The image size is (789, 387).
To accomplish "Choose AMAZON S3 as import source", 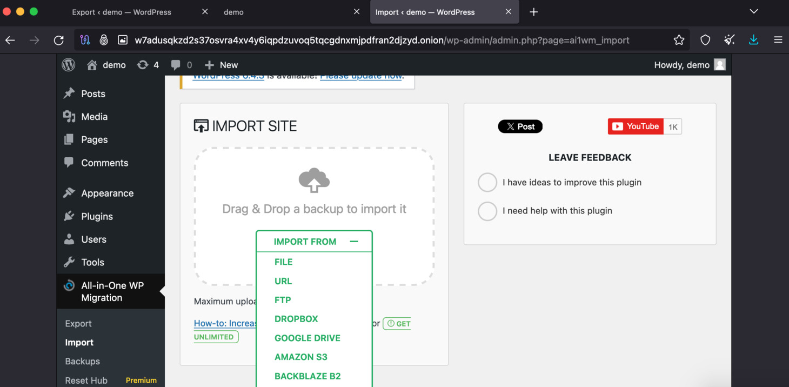I will (300, 357).
